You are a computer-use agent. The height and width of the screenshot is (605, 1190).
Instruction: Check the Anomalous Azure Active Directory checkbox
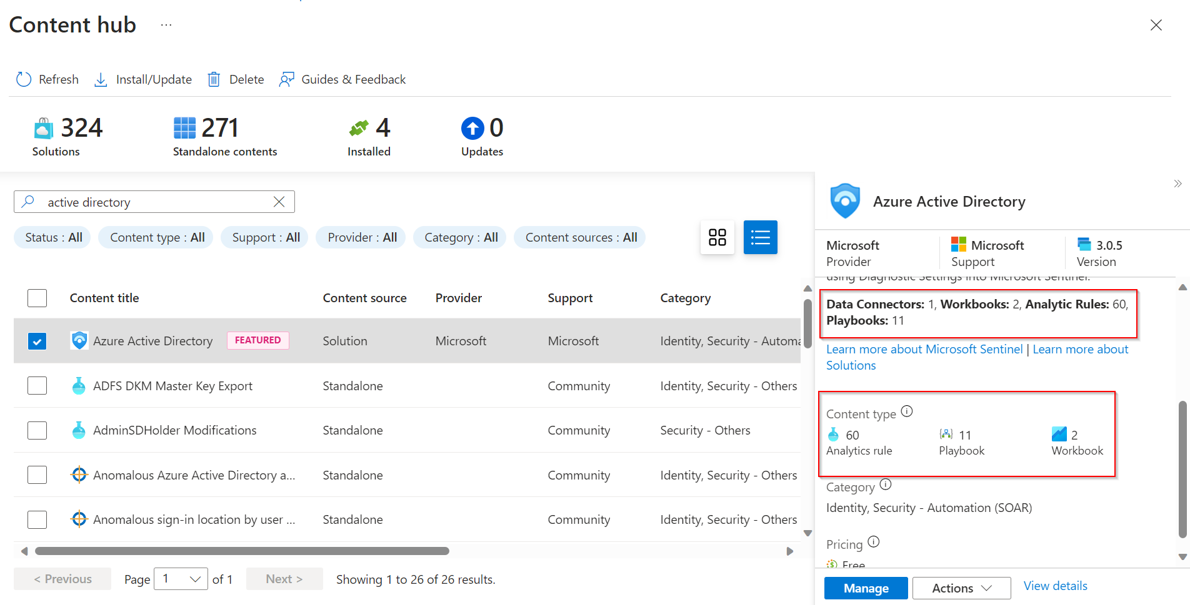(x=37, y=475)
